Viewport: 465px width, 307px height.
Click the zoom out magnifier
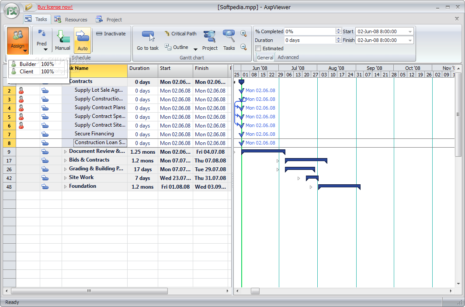coord(243,47)
